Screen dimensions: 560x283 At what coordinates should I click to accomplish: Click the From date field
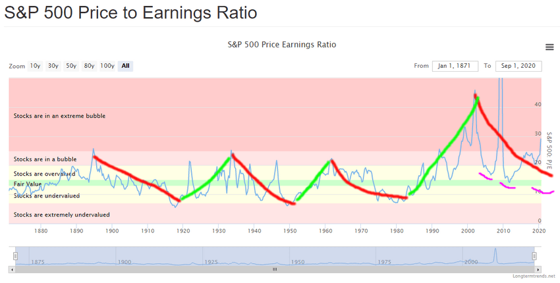[x=455, y=66]
